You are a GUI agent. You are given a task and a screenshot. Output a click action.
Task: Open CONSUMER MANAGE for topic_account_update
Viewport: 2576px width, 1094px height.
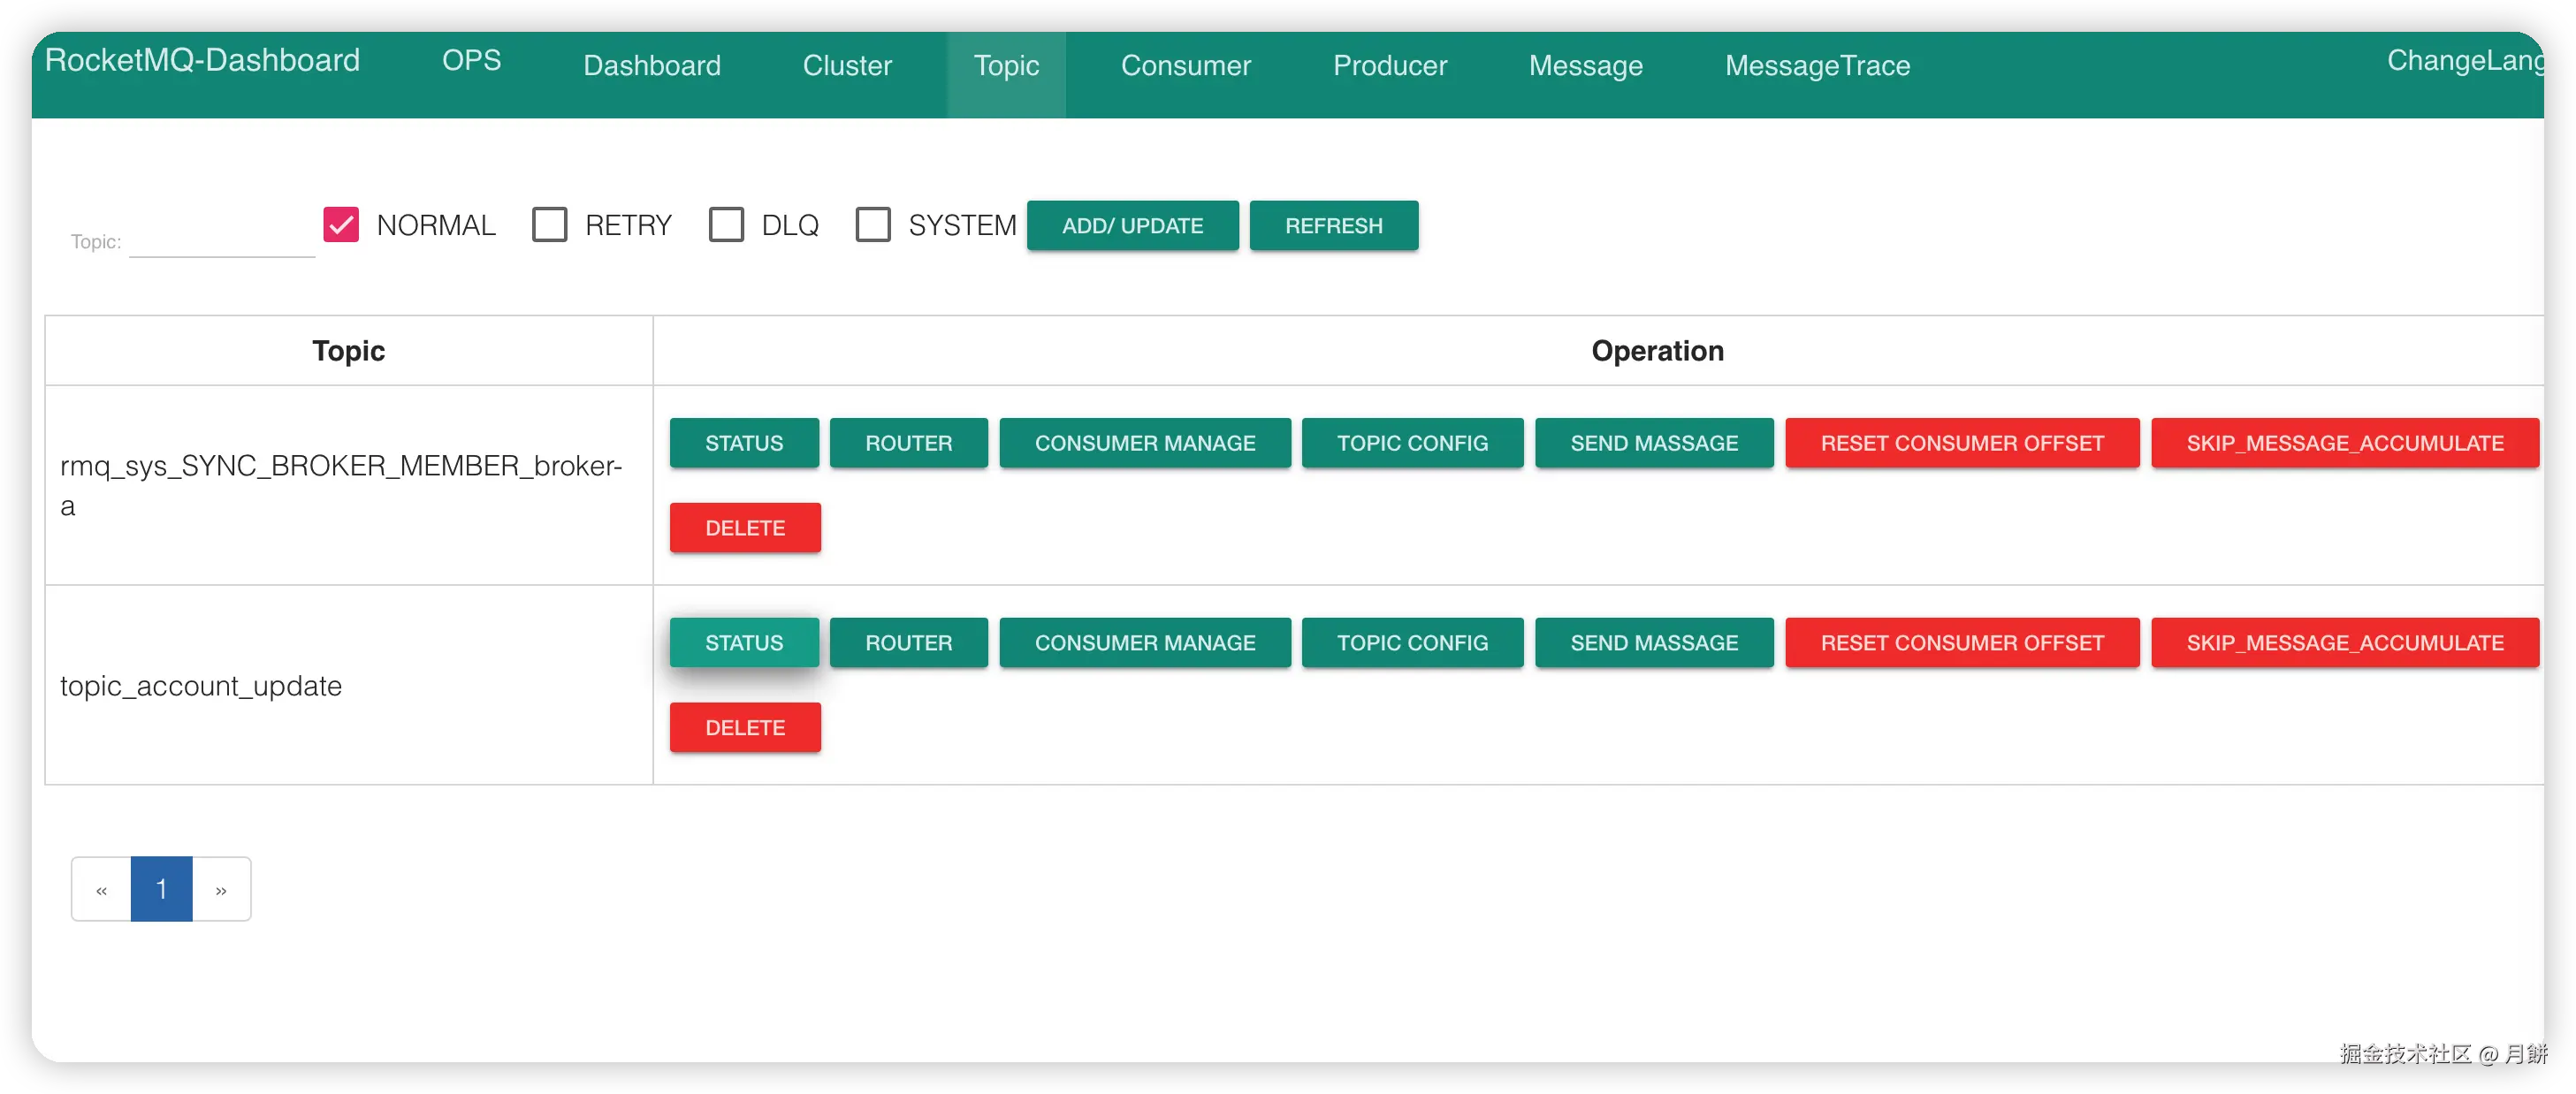[1144, 643]
